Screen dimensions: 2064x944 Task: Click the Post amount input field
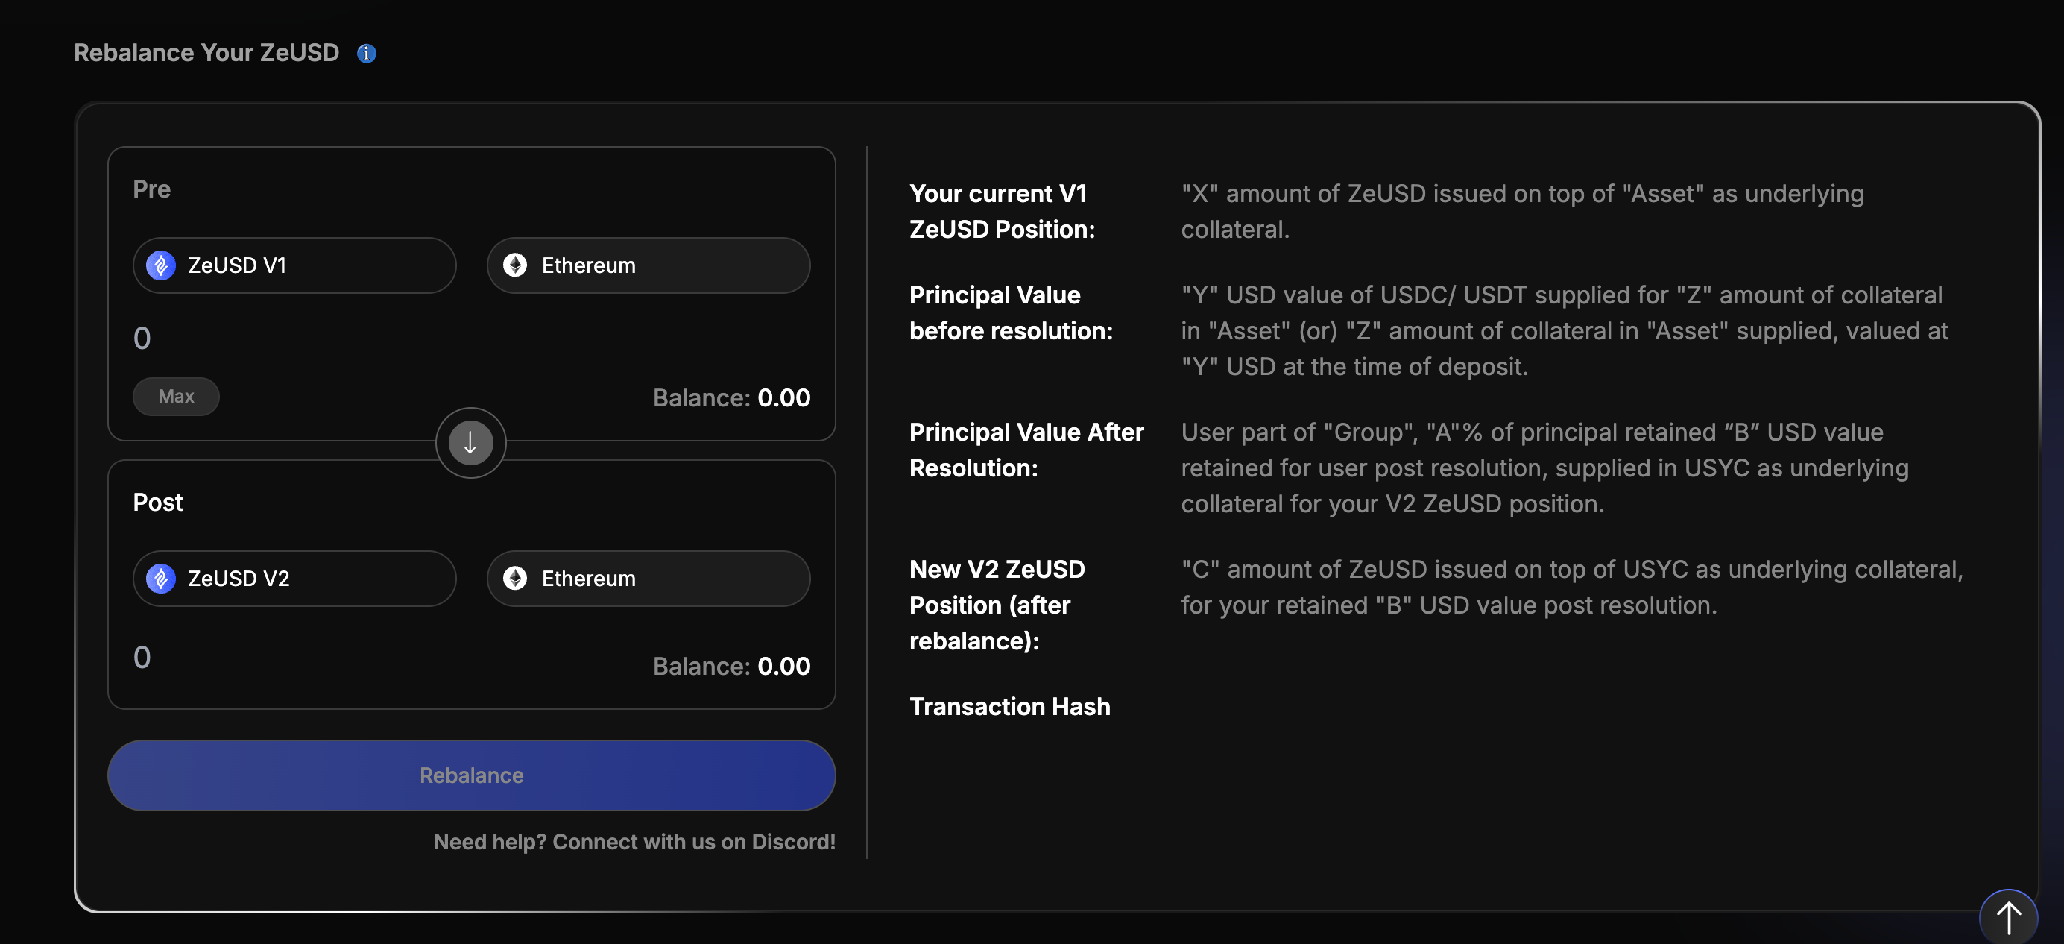pos(321,658)
